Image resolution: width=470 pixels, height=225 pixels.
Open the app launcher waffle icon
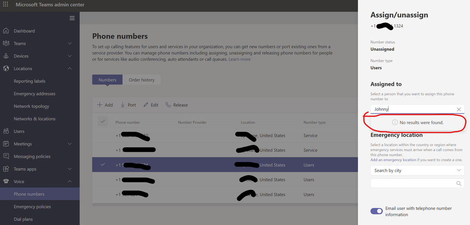[x=5, y=5]
